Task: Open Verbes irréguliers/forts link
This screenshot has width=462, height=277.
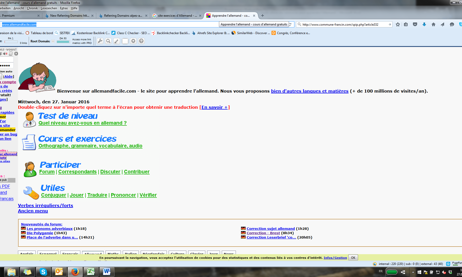Action: click(45, 205)
